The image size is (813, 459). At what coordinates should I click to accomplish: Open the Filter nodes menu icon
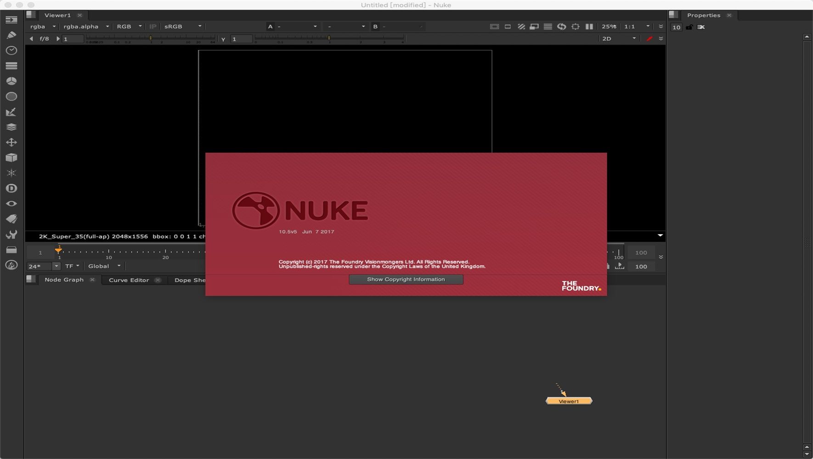(x=11, y=96)
